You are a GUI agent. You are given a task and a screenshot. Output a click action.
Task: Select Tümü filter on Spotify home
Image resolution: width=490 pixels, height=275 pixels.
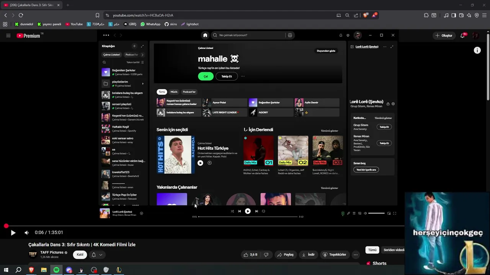[162, 92]
